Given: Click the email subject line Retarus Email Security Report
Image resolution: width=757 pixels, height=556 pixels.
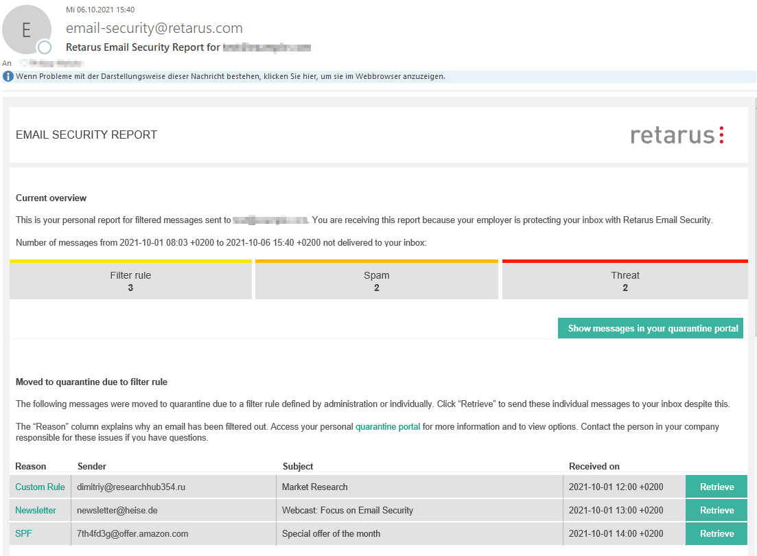Looking at the screenshot, I should tap(143, 47).
